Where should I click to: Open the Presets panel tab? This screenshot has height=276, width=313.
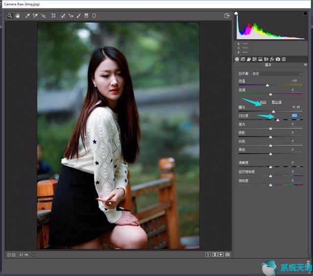pyautogui.click(x=284, y=59)
